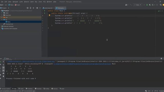Click the print icon in Run console
This screenshot has height=92, width=164.
3,73
